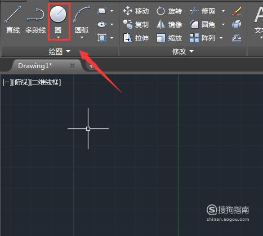Activate the Fillet (圆角) command
Screen dimensions: 263x236
pyautogui.click(x=202, y=24)
